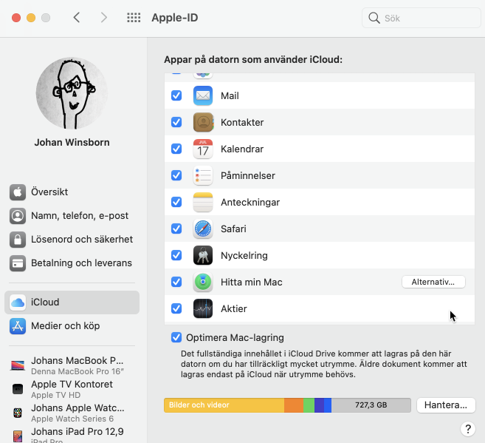485x443 pixels.
Task: Click the Hantera storage button
Action: click(446, 405)
